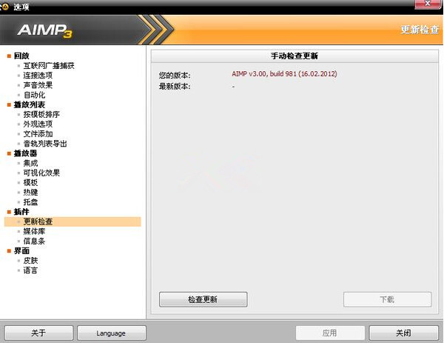Viewport: 444px width, 343px height.
Task: Open the 回放 category
Action: tap(21, 56)
